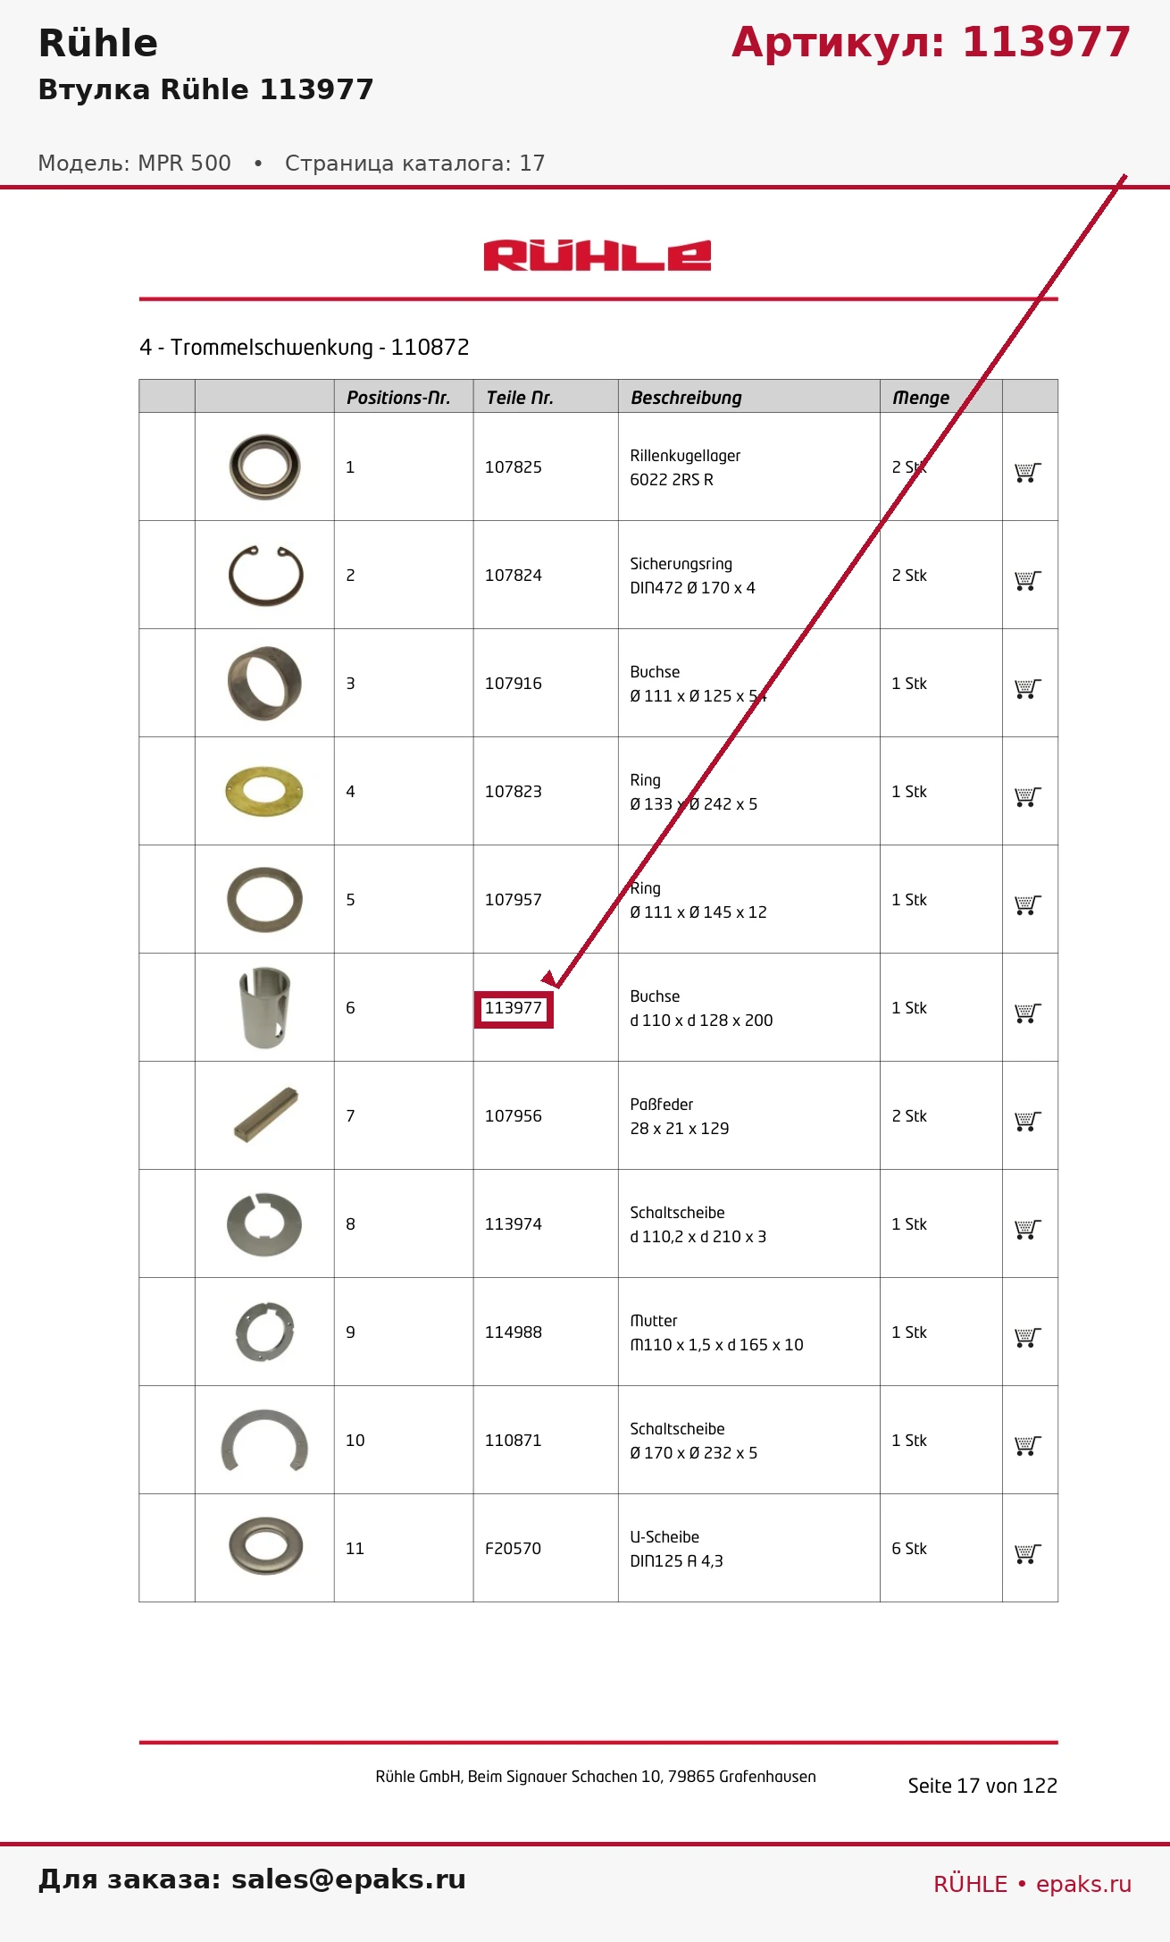Viewport: 1170px width, 1942px height.
Task: Click cart icon for Ring 107957
Action: tap(1028, 905)
